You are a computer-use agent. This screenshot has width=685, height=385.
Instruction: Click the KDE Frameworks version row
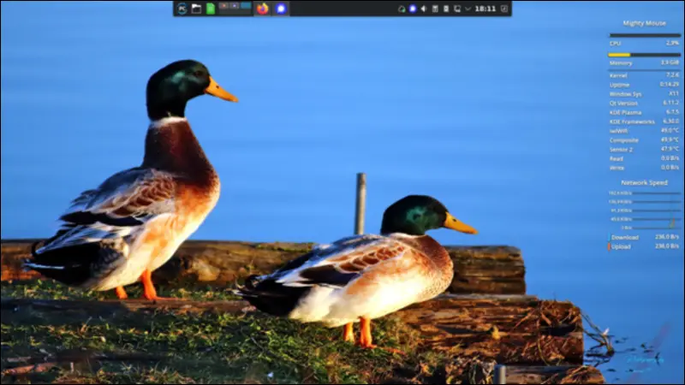(x=645, y=121)
